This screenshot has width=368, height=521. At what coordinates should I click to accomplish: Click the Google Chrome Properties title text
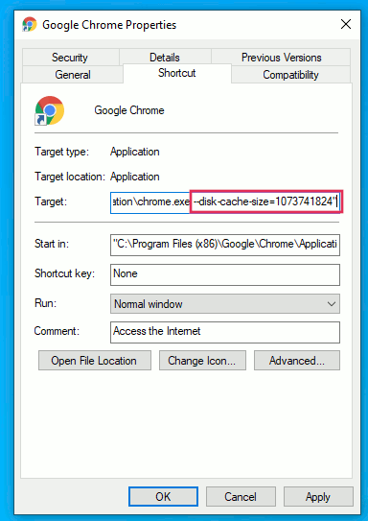(x=109, y=25)
